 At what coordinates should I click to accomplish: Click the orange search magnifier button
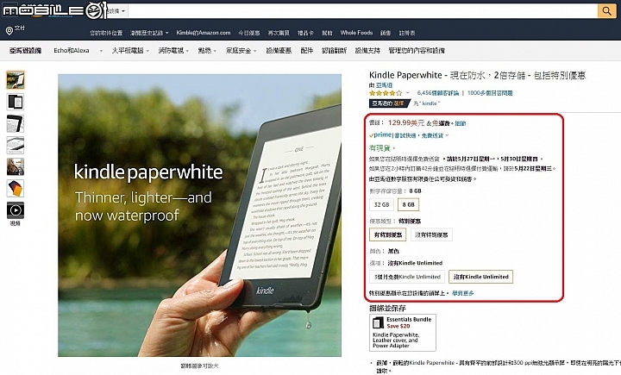[606, 10]
